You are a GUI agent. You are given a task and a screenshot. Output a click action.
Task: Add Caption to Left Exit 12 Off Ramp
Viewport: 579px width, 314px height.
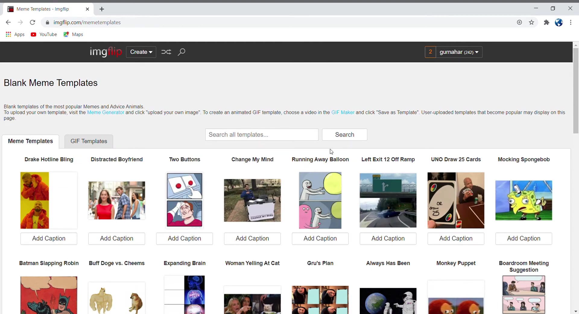[388, 239]
